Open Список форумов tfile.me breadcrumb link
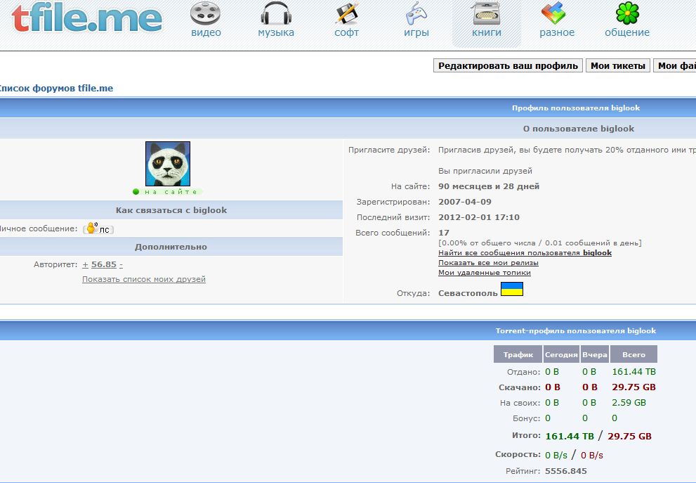696x483 pixels. tap(55, 89)
